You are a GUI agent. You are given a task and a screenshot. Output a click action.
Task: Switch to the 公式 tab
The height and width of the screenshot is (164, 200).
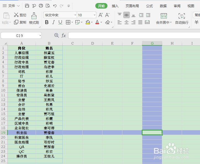click(x=149, y=6)
